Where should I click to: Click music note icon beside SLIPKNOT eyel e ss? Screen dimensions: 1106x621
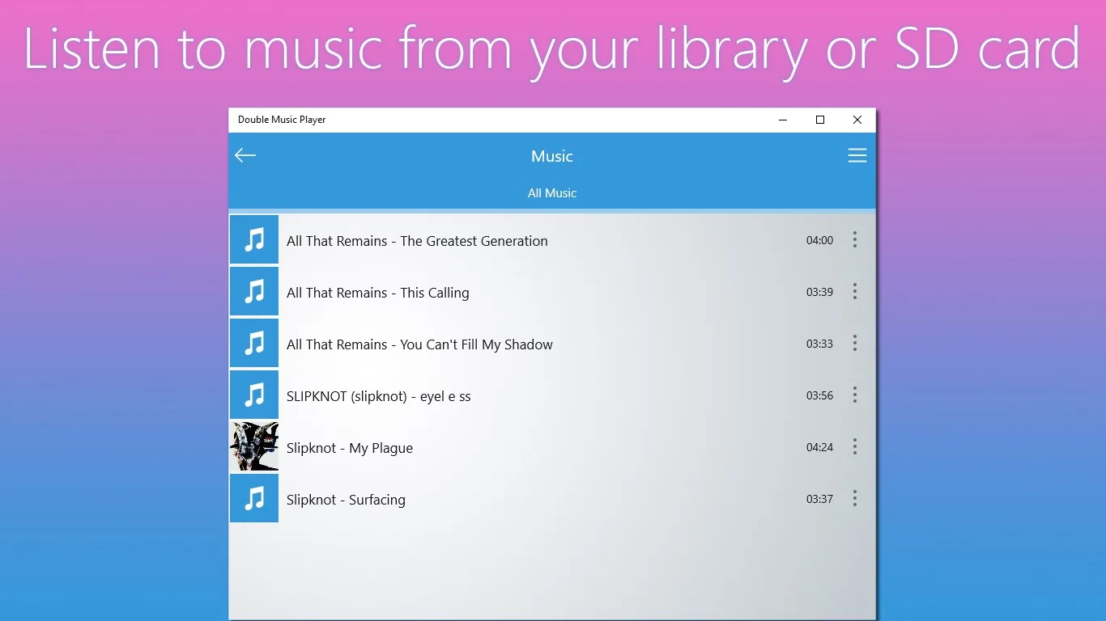point(254,395)
